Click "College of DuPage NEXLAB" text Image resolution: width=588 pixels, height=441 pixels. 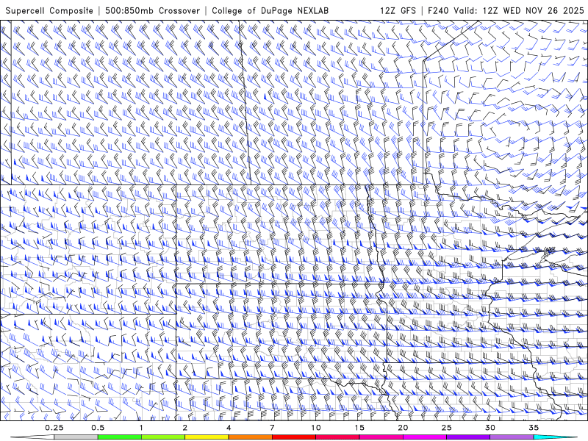pyautogui.click(x=270, y=10)
